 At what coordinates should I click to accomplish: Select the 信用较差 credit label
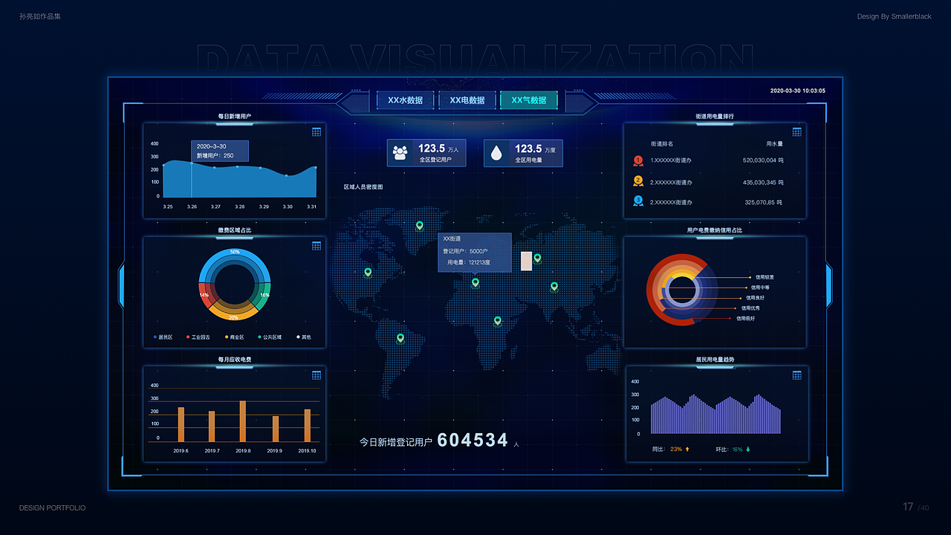point(765,277)
